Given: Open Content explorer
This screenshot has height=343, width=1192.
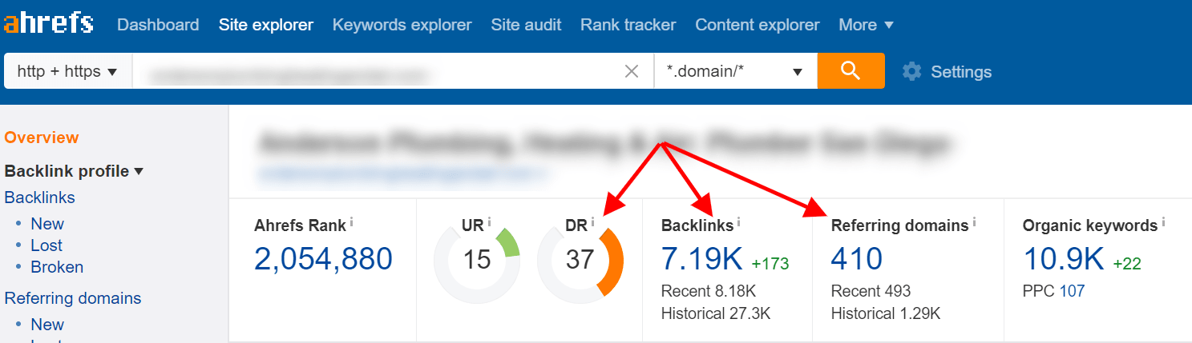Looking at the screenshot, I should (758, 25).
